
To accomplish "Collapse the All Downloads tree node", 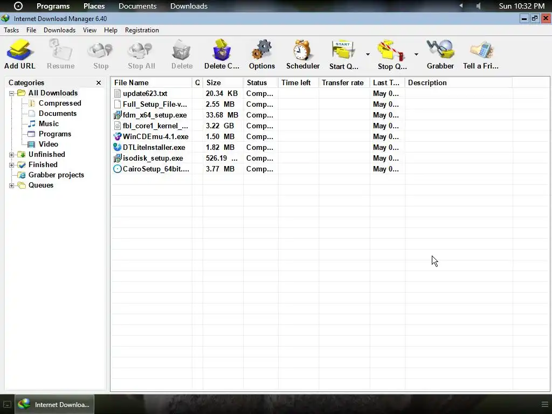I will [12, 93].
